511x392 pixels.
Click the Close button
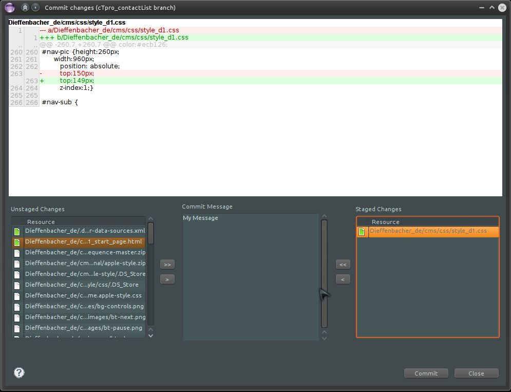tap(476, 373)
